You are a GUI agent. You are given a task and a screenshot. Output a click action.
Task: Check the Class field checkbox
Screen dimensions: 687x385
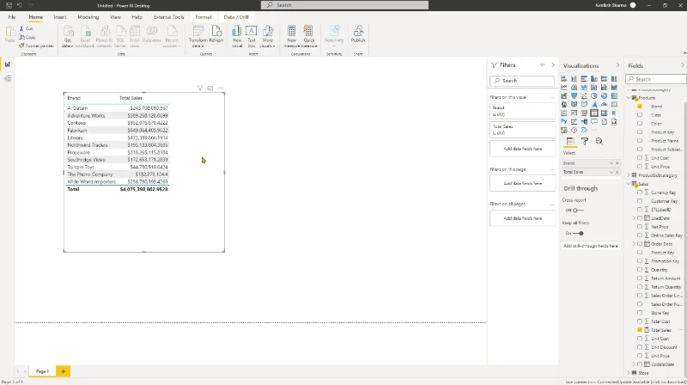pos(640,115)
